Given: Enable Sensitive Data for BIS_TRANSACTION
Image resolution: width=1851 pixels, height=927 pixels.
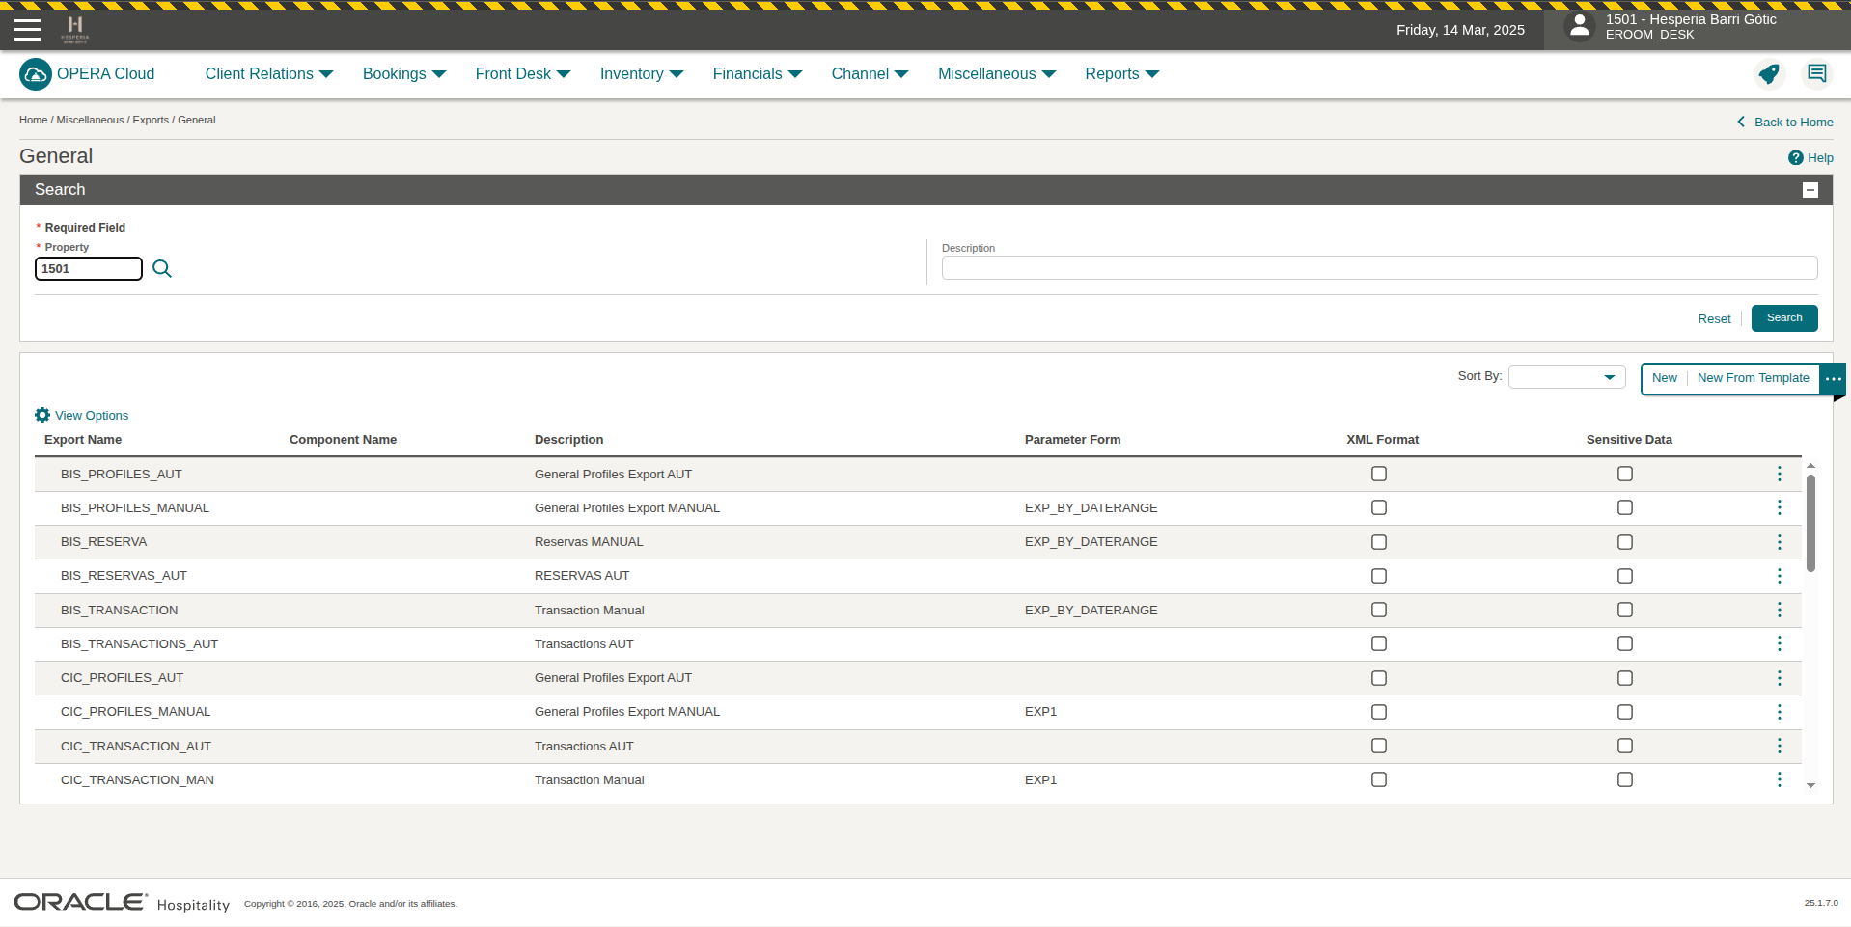Looking at the screenshot, I should [x=1624, y=610].
